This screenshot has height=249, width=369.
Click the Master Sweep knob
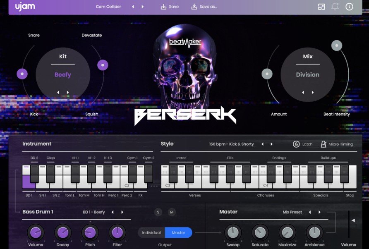click(x=233, y=232)
